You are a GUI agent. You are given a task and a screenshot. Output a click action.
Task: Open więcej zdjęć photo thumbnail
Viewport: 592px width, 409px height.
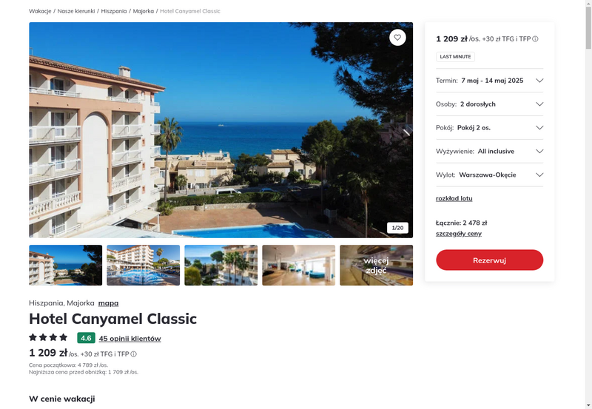pos(376,266)
